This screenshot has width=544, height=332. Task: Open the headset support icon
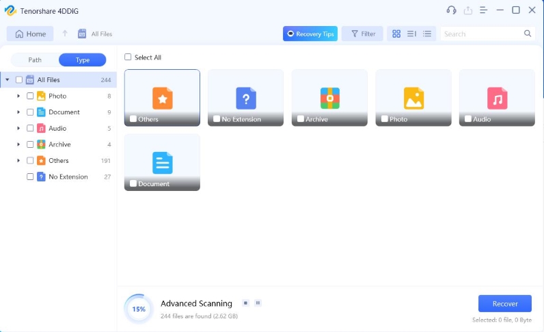point(451,10)
